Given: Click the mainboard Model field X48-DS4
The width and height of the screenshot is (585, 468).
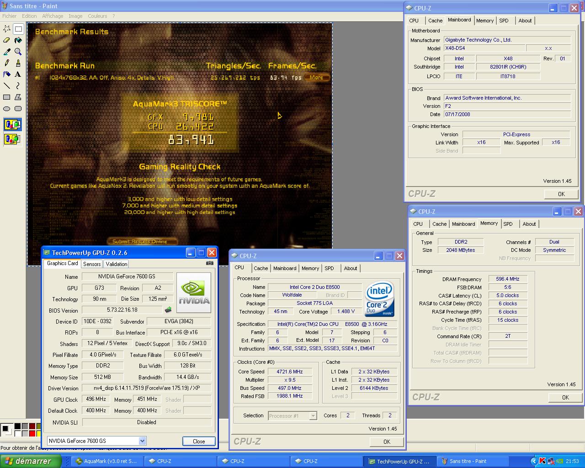Looking at the screenshot, I should point(484,48).
